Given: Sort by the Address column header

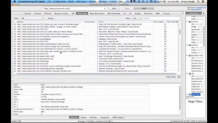Looking at the screenshot, I should [51, 22].
